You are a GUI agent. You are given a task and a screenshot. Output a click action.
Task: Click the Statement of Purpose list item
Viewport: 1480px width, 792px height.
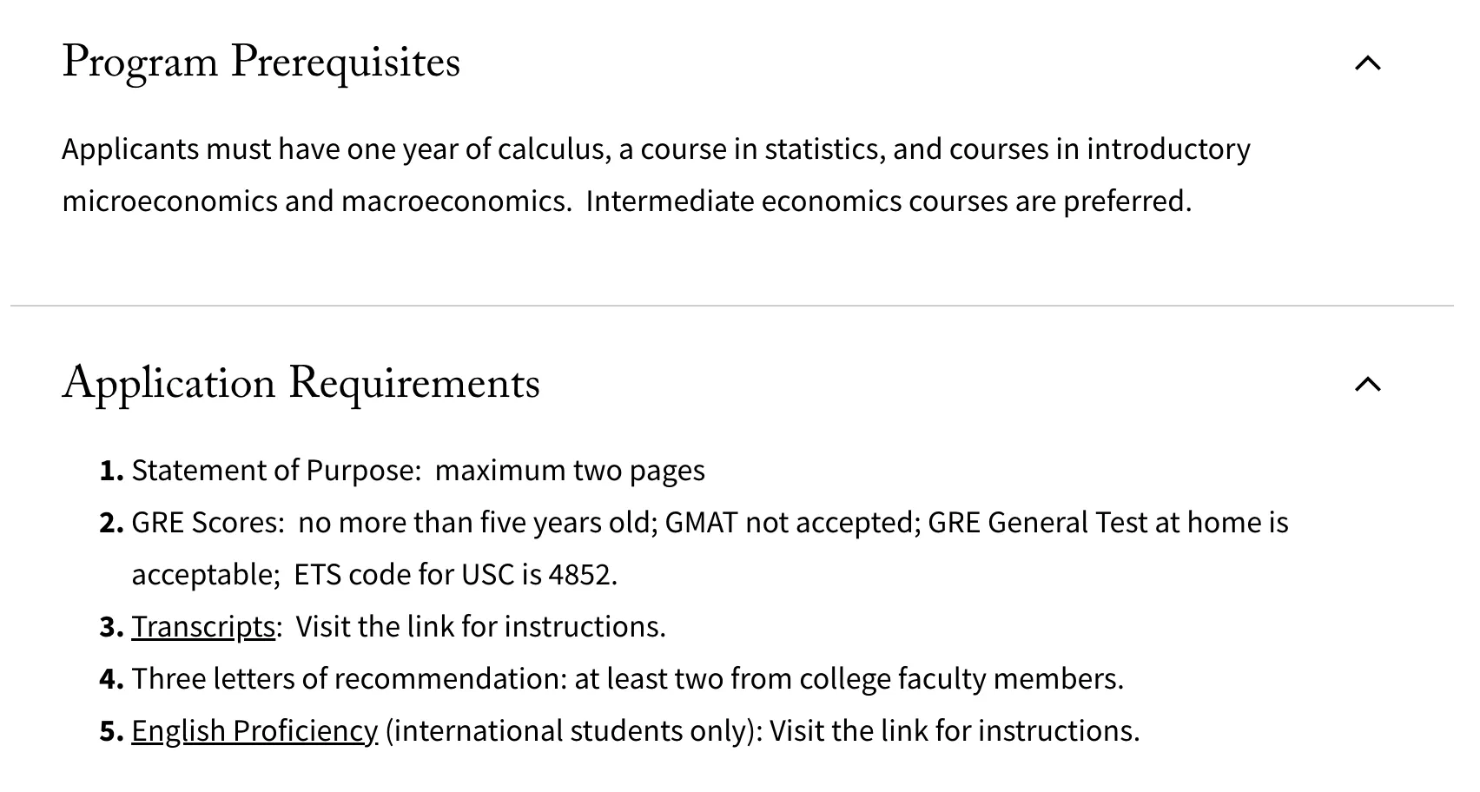coord(418,470)
